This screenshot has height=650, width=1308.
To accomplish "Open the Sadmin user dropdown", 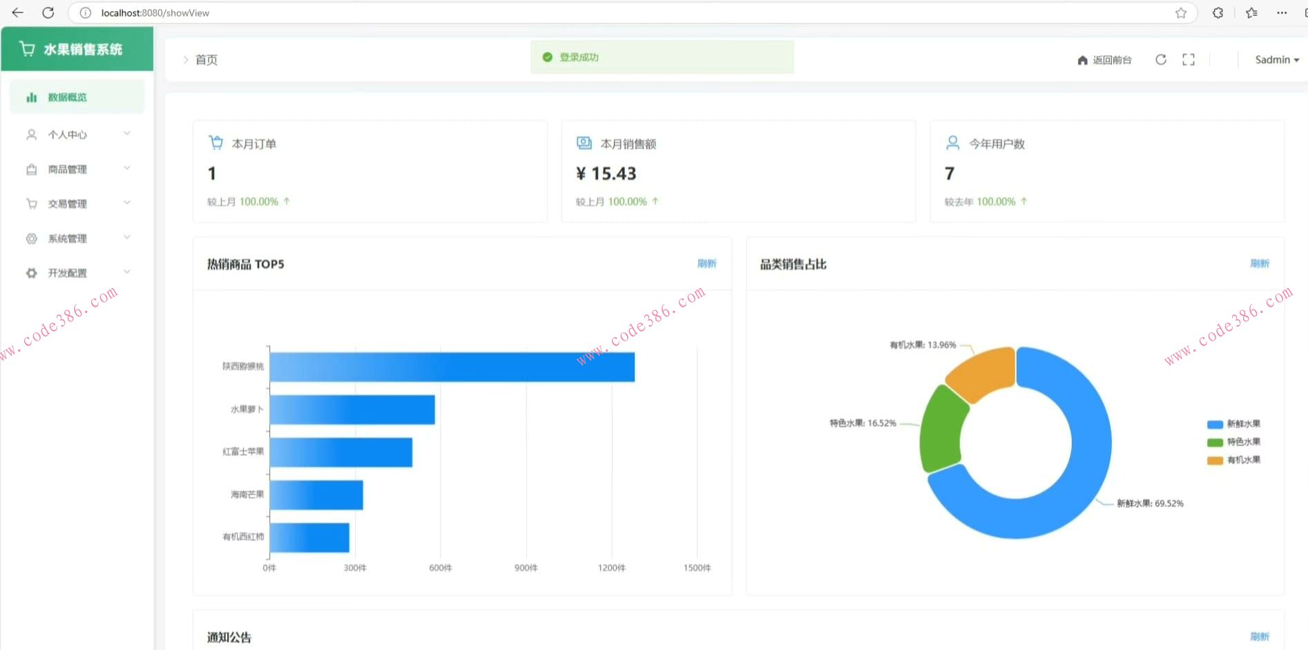I will click(1276, 60).
